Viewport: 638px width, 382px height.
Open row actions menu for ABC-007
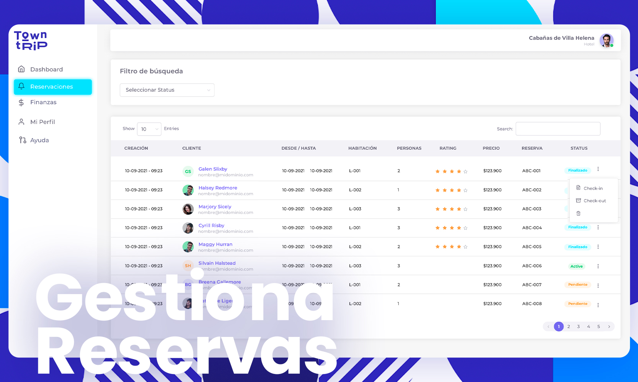point(598,285)
